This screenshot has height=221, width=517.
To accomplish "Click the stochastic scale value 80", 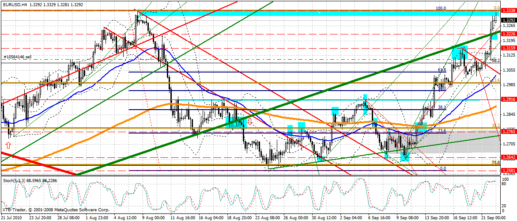I will pos(504,184).
